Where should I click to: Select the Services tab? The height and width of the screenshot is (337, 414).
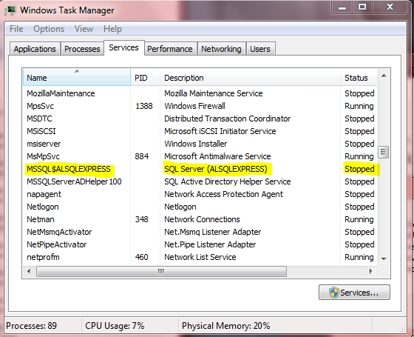(x=124, y=48)
